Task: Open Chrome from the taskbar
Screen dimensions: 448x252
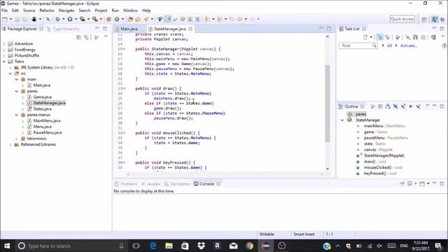Action: [x=249, y=246]
